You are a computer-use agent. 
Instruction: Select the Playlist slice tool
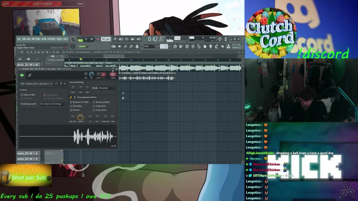tap(47, 52)
